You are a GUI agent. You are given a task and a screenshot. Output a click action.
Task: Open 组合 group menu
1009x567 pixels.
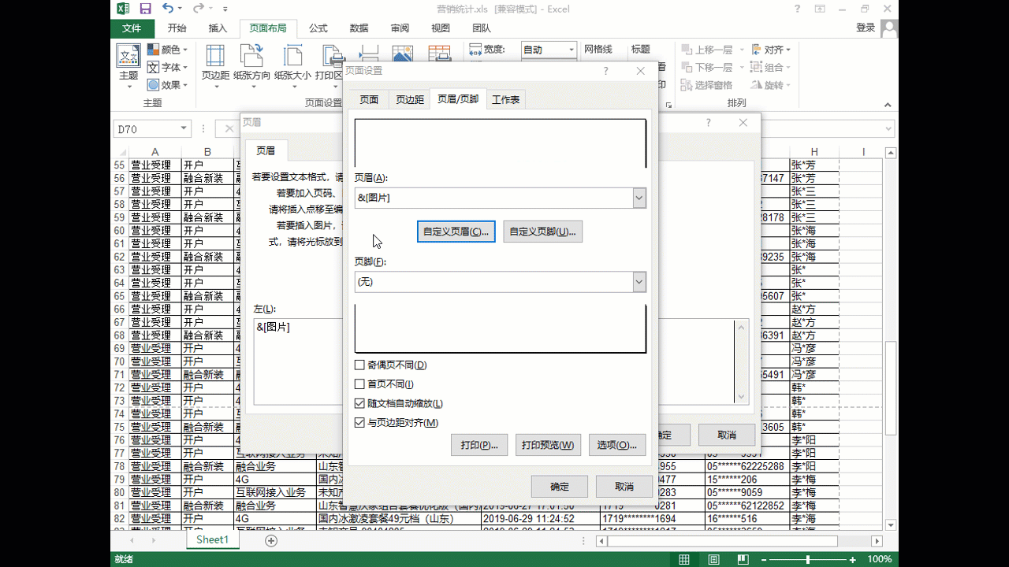tap(770, 68)
